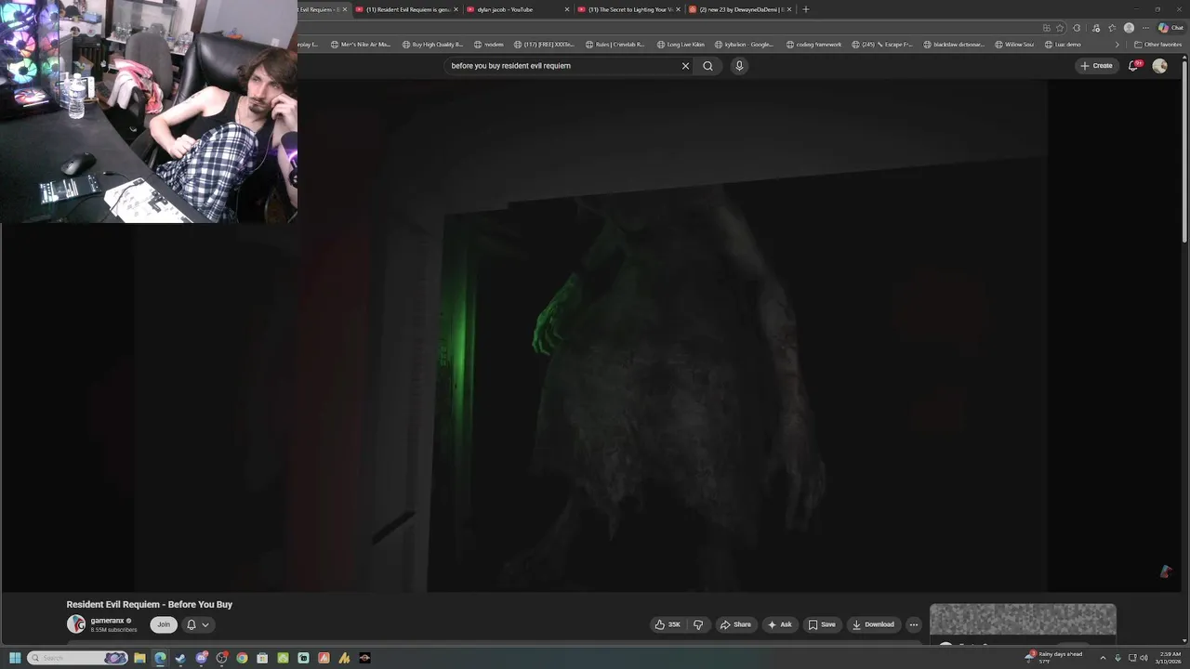Viewport: 1190px width, 669px height.
Task: Open the modem bookmark
Action: tap(489, 45)
